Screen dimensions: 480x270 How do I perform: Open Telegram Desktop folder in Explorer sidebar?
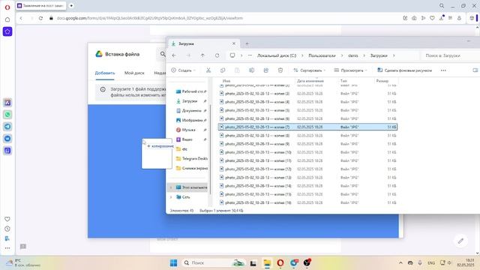coord(192,158)
